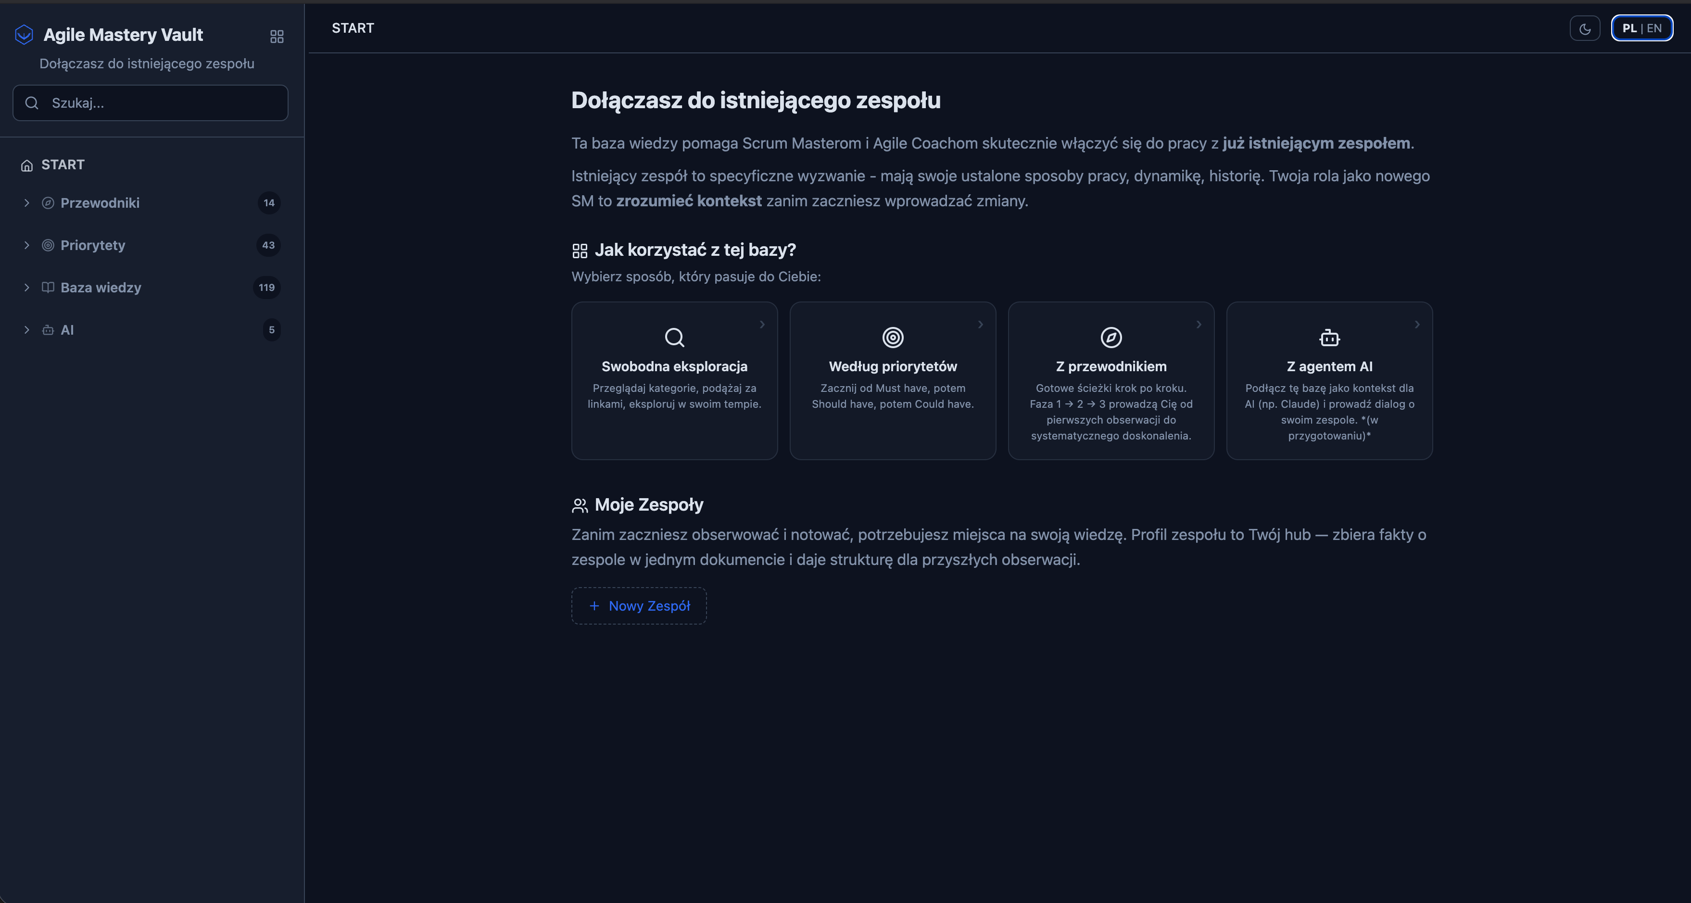Expand the Przewodniki section
Screen dimensions: 1691x903
click(x=27, y=203)
